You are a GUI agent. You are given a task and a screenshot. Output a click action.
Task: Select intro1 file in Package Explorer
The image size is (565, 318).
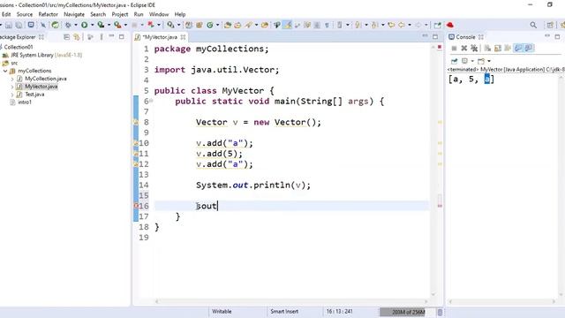[25, 102]
